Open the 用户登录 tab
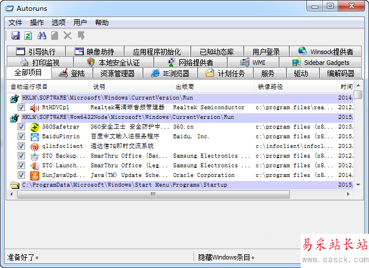 pos(266,51)
